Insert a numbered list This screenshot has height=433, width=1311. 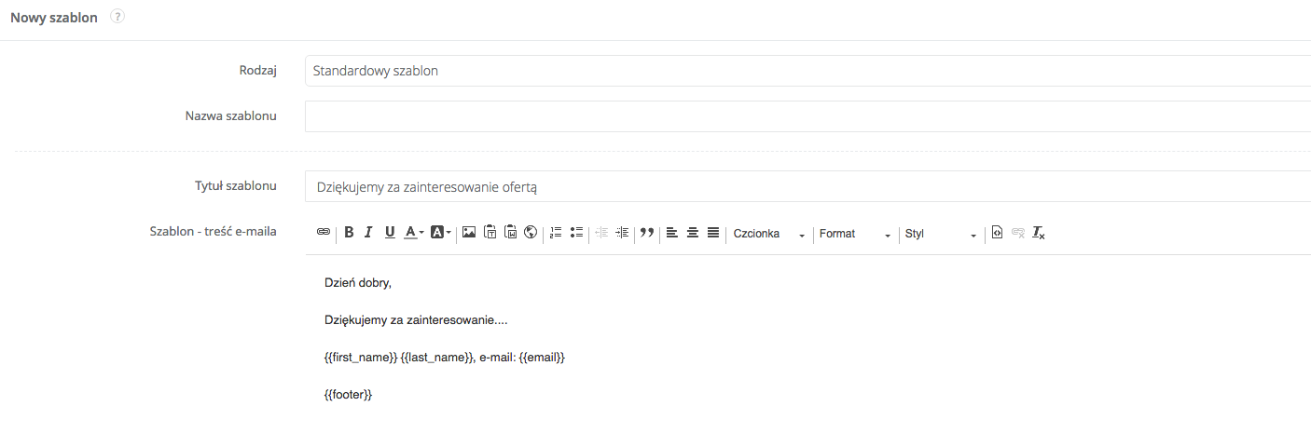(556, 233)
